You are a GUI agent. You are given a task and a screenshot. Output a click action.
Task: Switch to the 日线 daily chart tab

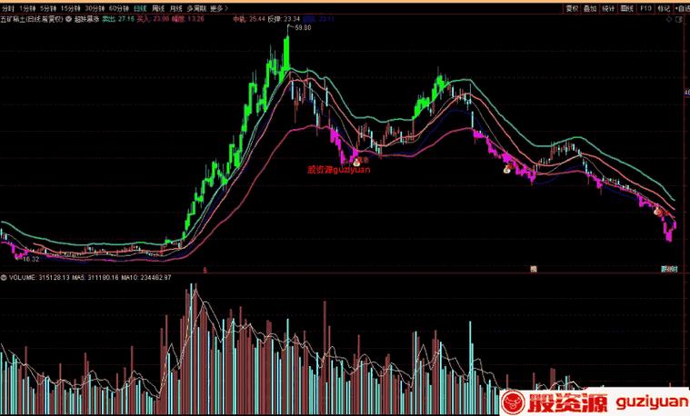(x=140, y=8)
